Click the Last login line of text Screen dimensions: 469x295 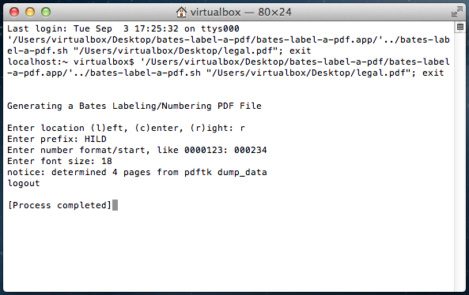(x=123, y=28)
